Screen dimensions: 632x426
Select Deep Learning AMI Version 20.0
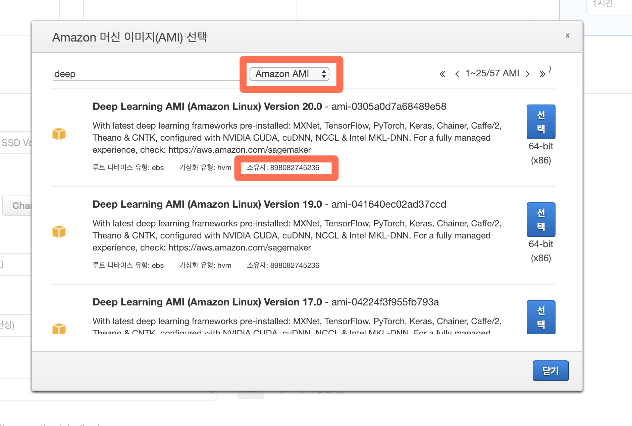pyautogui.click(x=541, y=122)
